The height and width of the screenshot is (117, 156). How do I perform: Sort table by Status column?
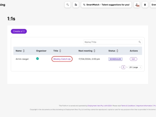(x=117, y=51)
